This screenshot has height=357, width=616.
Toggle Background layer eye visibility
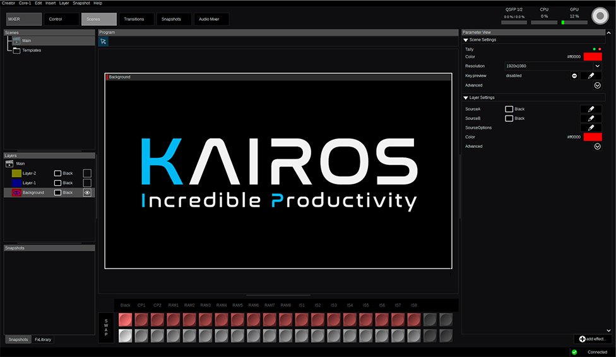click(x=87, y=193)
